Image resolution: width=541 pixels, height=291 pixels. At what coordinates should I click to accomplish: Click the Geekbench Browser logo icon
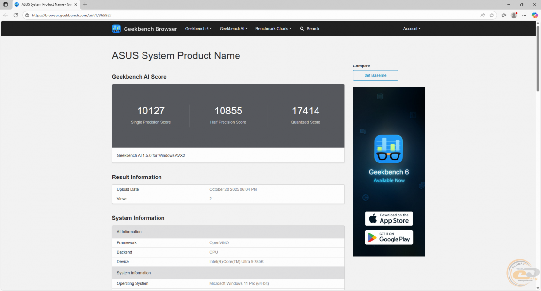[x=116, y=29]
